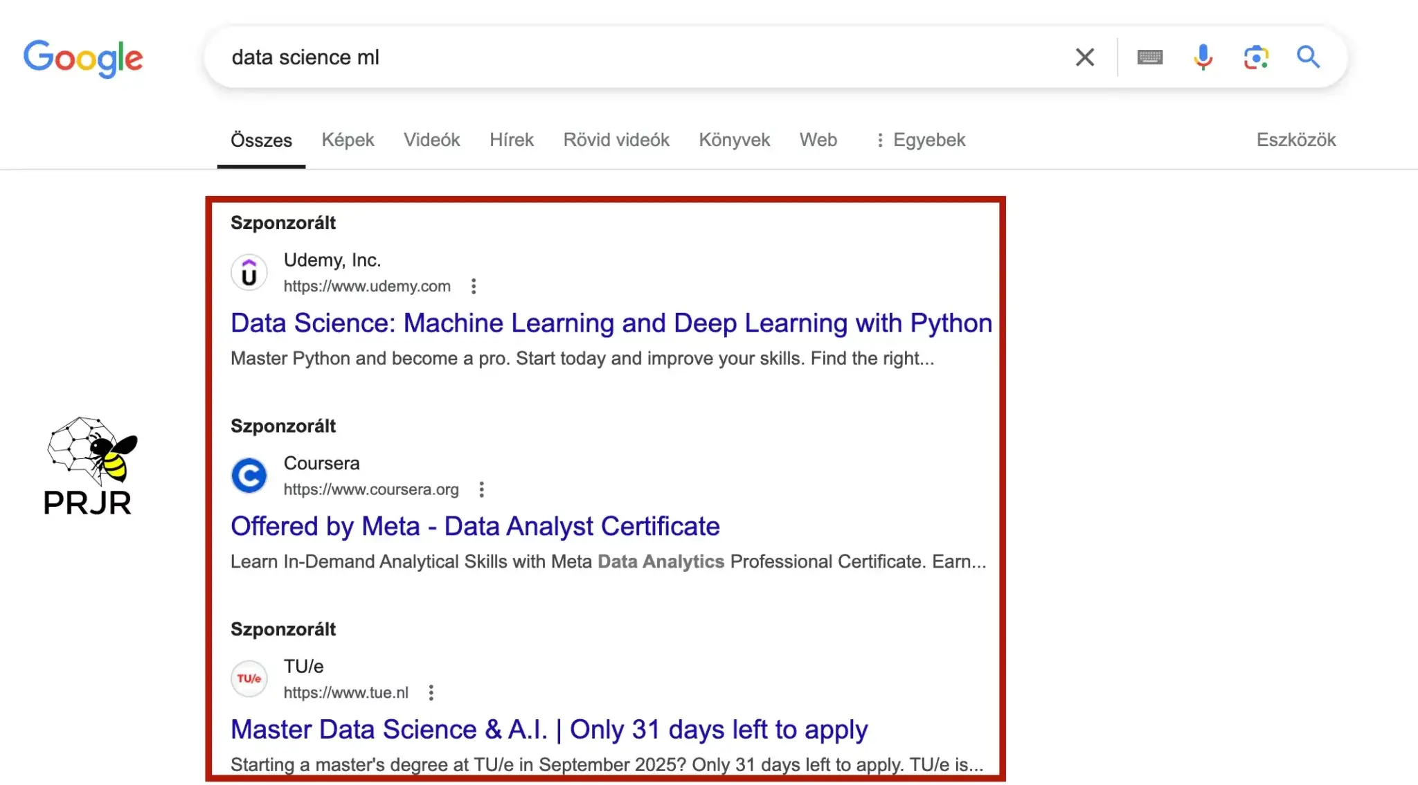Open the Data Science: Machine Learning ad link
The width and height of the screenshot is (1418, 785).
pyautogui.click(x=611, y=323)
